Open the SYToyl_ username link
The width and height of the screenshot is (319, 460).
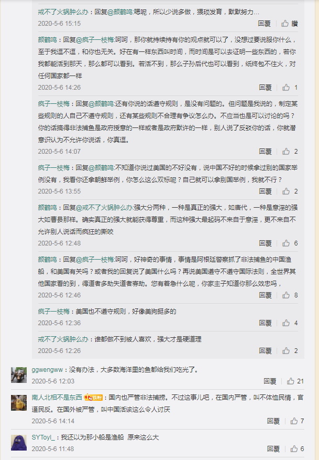[43, 437]
